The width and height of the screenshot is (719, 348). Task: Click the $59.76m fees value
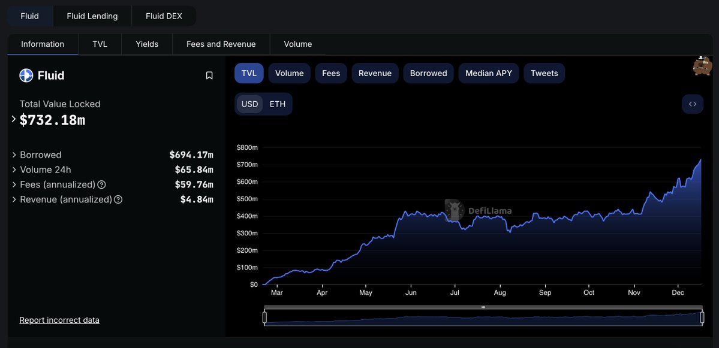pos(194,184)
